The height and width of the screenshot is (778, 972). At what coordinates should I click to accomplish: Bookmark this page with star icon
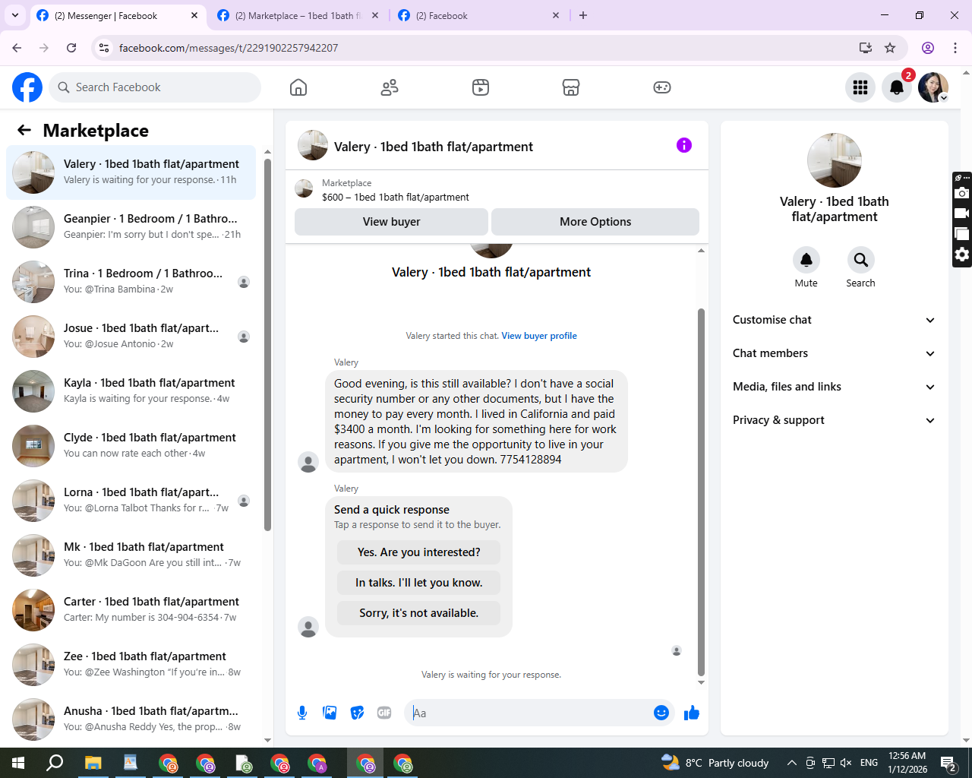(890, 48)
